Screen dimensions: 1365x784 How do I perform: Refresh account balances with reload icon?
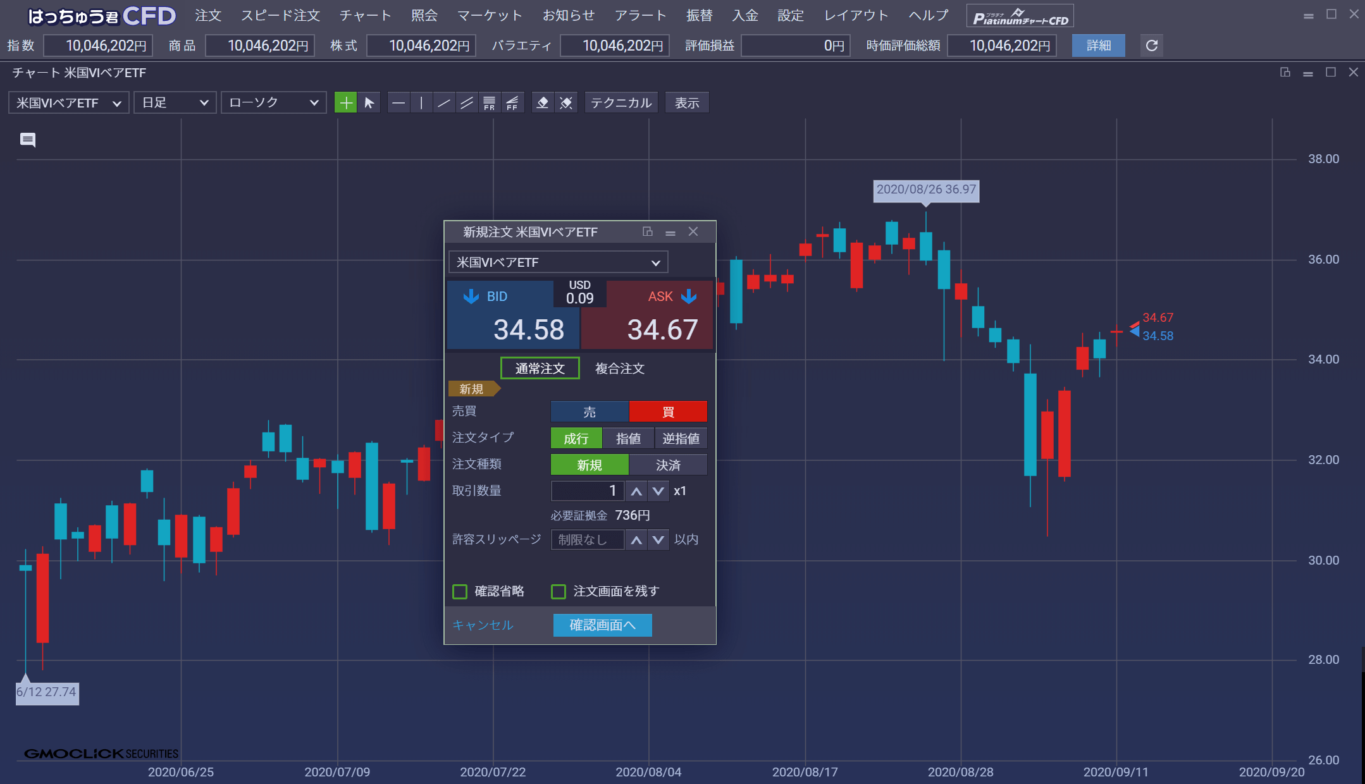click(1152, 46)
